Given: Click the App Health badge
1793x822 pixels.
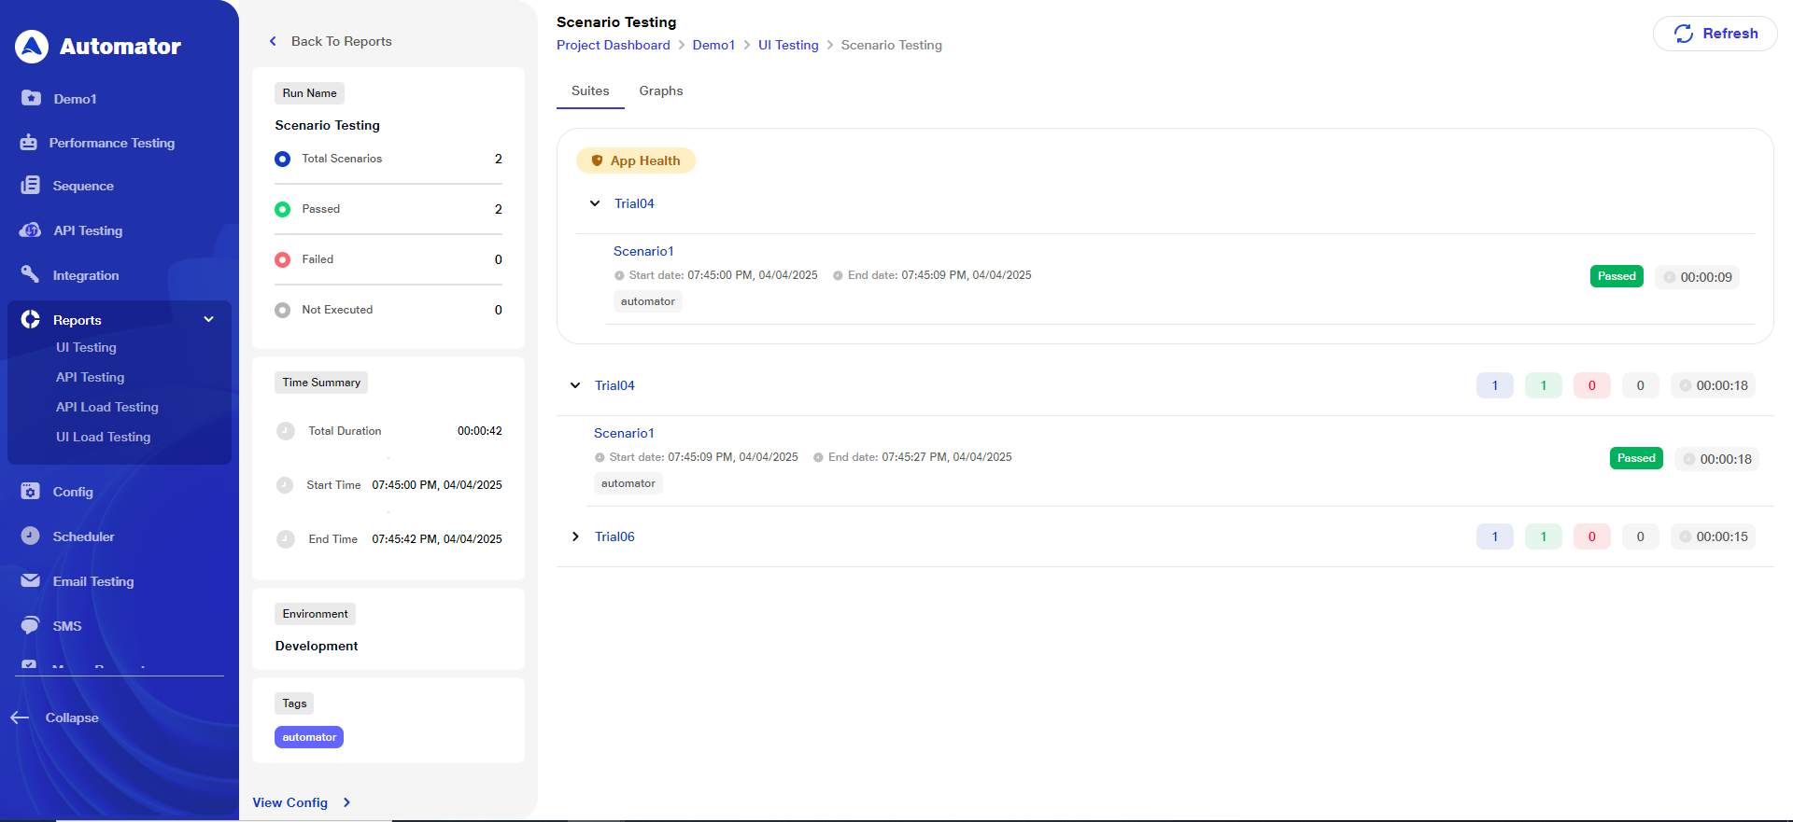Looking at the screenshot, I should click(636, 160).
